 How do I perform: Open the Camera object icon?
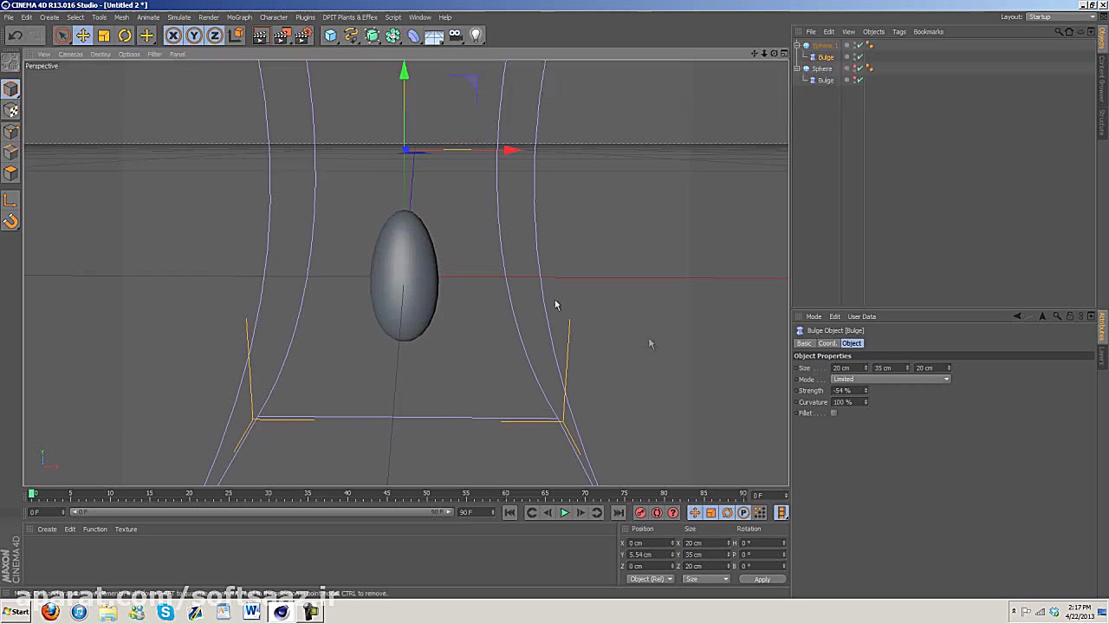point(455,36)
